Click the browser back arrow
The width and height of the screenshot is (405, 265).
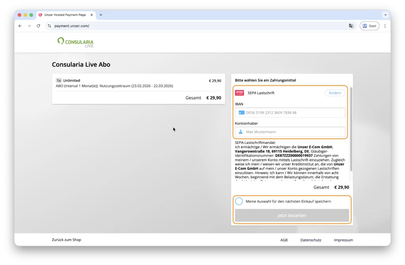click(x=20, y=26)
